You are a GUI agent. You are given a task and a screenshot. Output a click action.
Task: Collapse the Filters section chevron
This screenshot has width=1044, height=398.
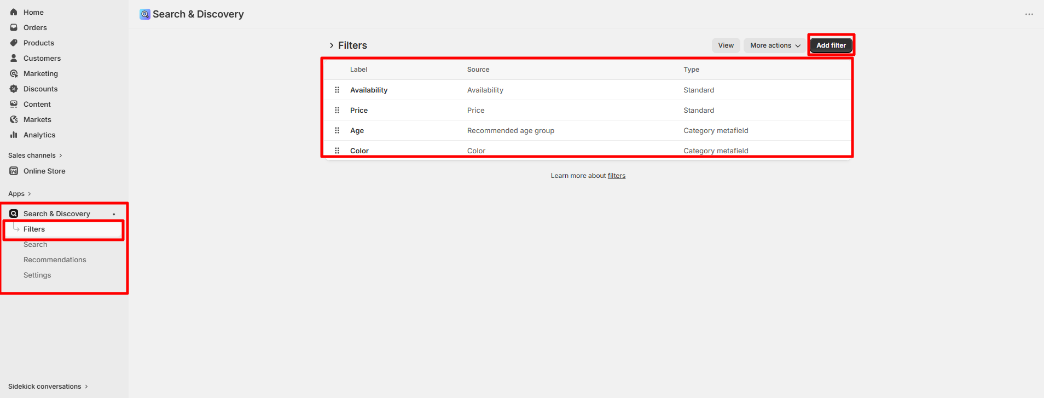(x=332, y=45)
